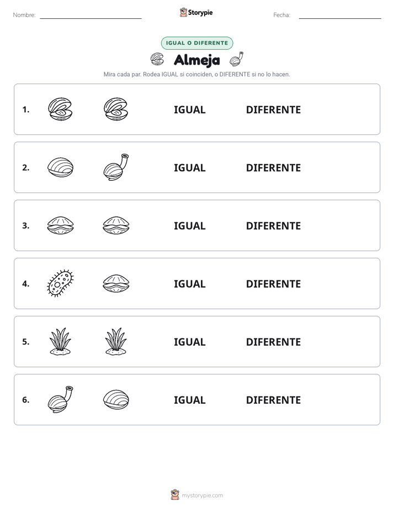Image resolution: width=394 pixels, height=511 pixels.
Task: Click the clam with siphon icon right of title
Action: pyautogui.click(x=236, y=59)
